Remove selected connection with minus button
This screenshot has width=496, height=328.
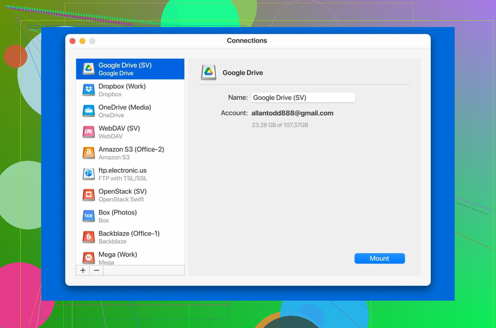tap(97, 270)
